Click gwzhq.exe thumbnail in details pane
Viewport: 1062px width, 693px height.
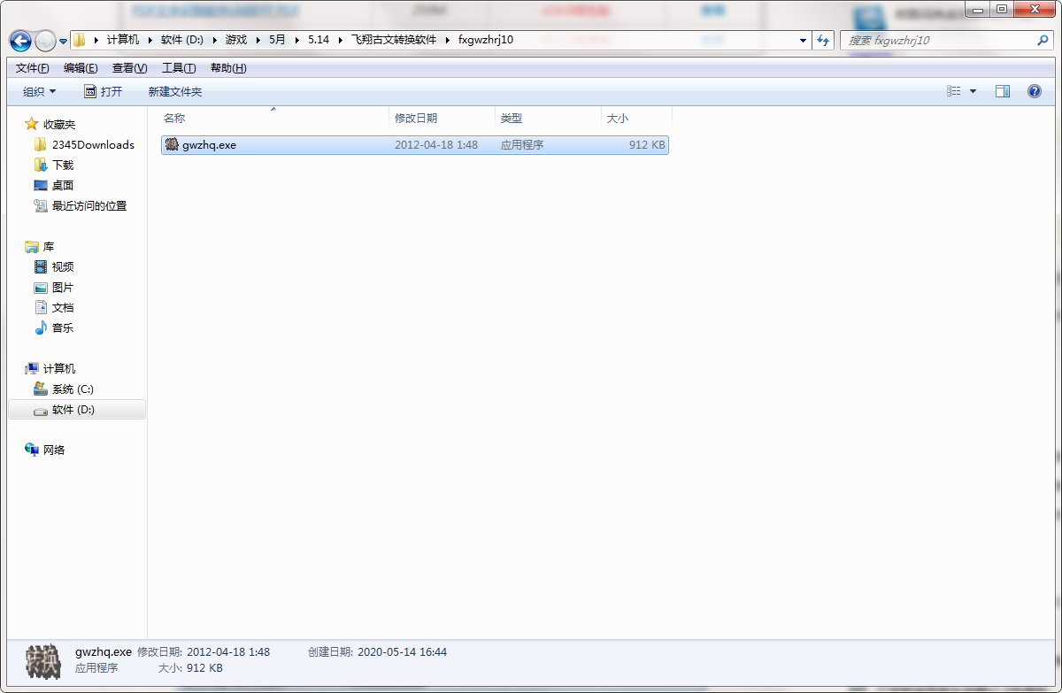pos(42,660)
